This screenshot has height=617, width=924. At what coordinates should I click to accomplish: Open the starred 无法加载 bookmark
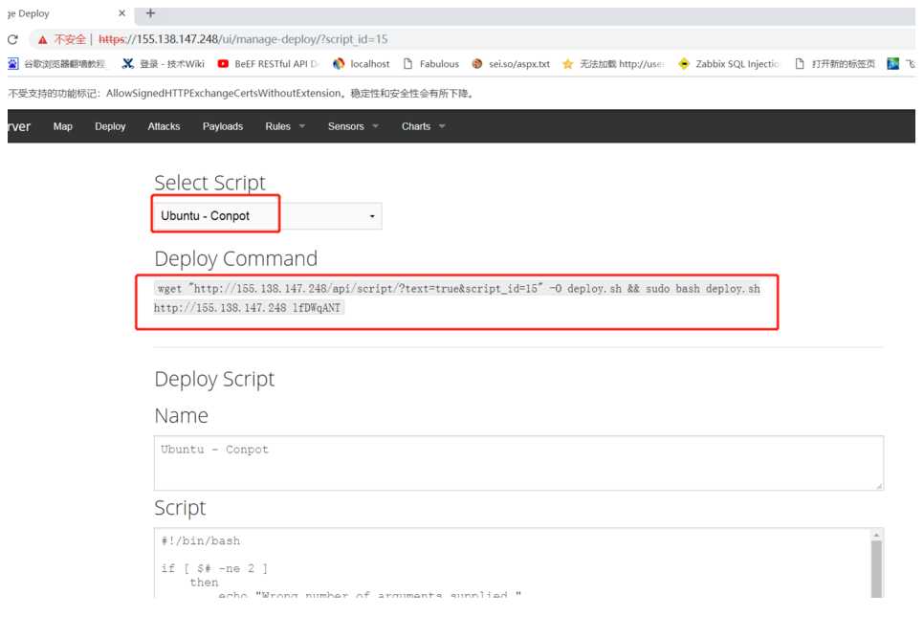[613, 64]
